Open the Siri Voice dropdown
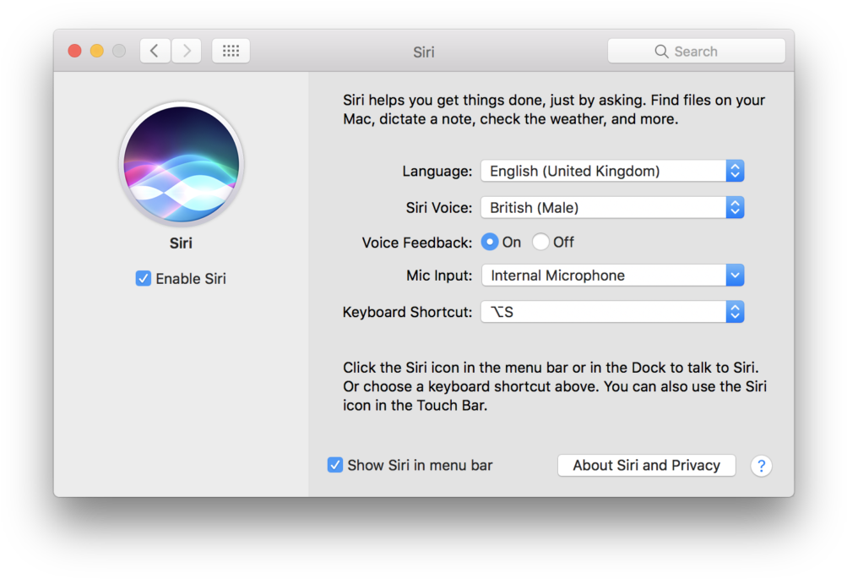The height and width of the screenshot is (579, 847). (x=612, y=208)
